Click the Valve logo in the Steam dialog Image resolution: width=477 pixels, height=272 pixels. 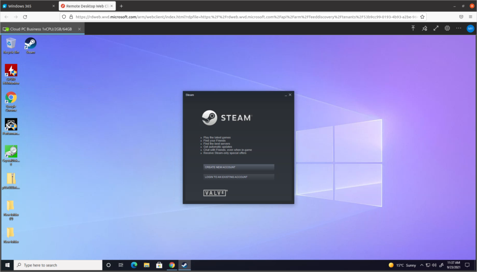(x=215, y=193)
